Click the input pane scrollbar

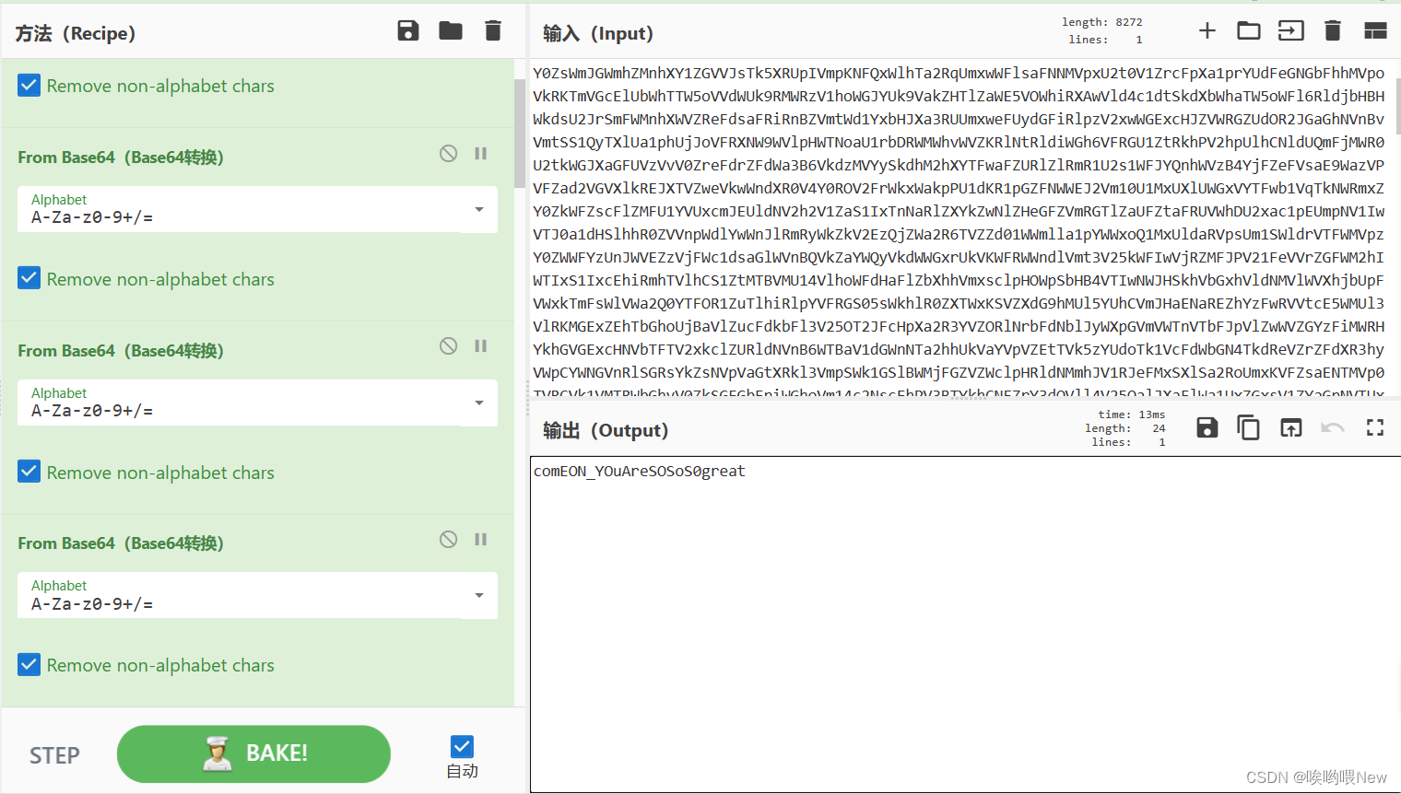point(1397,106)
